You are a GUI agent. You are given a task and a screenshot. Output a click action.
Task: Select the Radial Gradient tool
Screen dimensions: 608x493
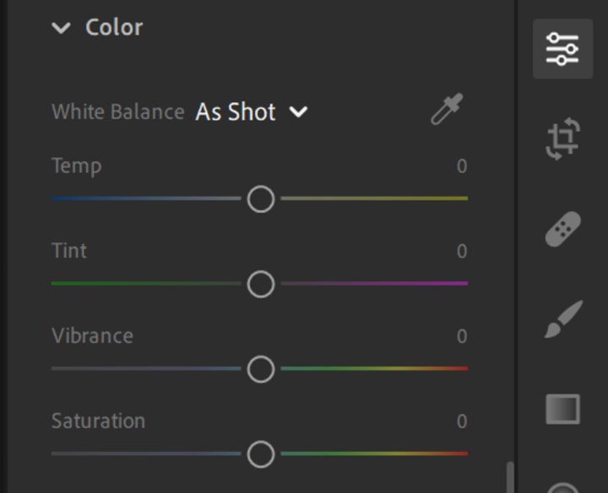[x=564, y=487]
